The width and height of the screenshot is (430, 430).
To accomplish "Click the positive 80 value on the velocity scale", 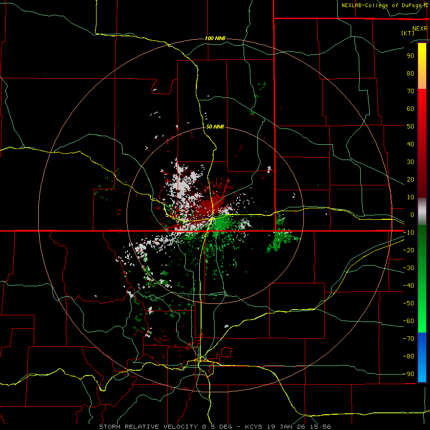I will tap(410, 74).
